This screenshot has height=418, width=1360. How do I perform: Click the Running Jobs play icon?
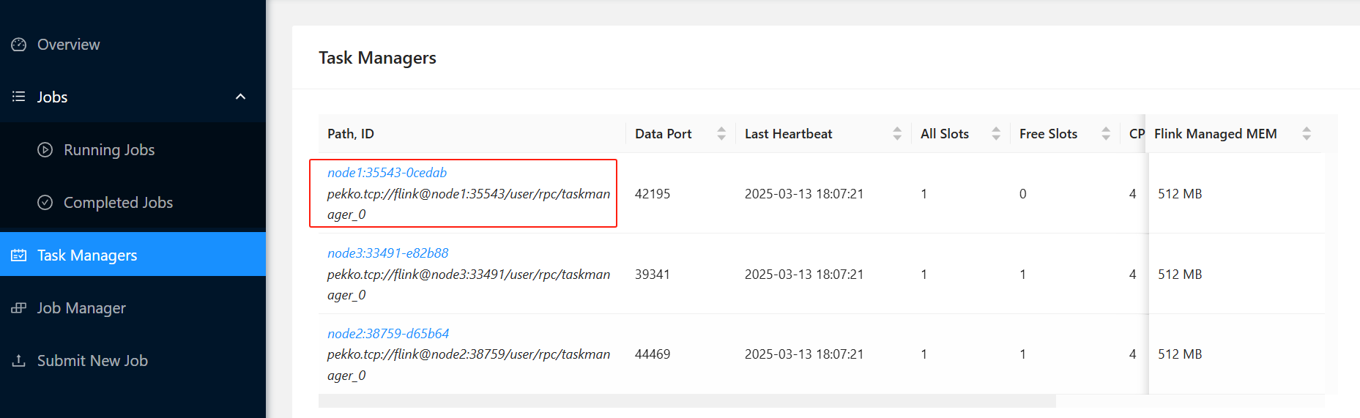45,150
